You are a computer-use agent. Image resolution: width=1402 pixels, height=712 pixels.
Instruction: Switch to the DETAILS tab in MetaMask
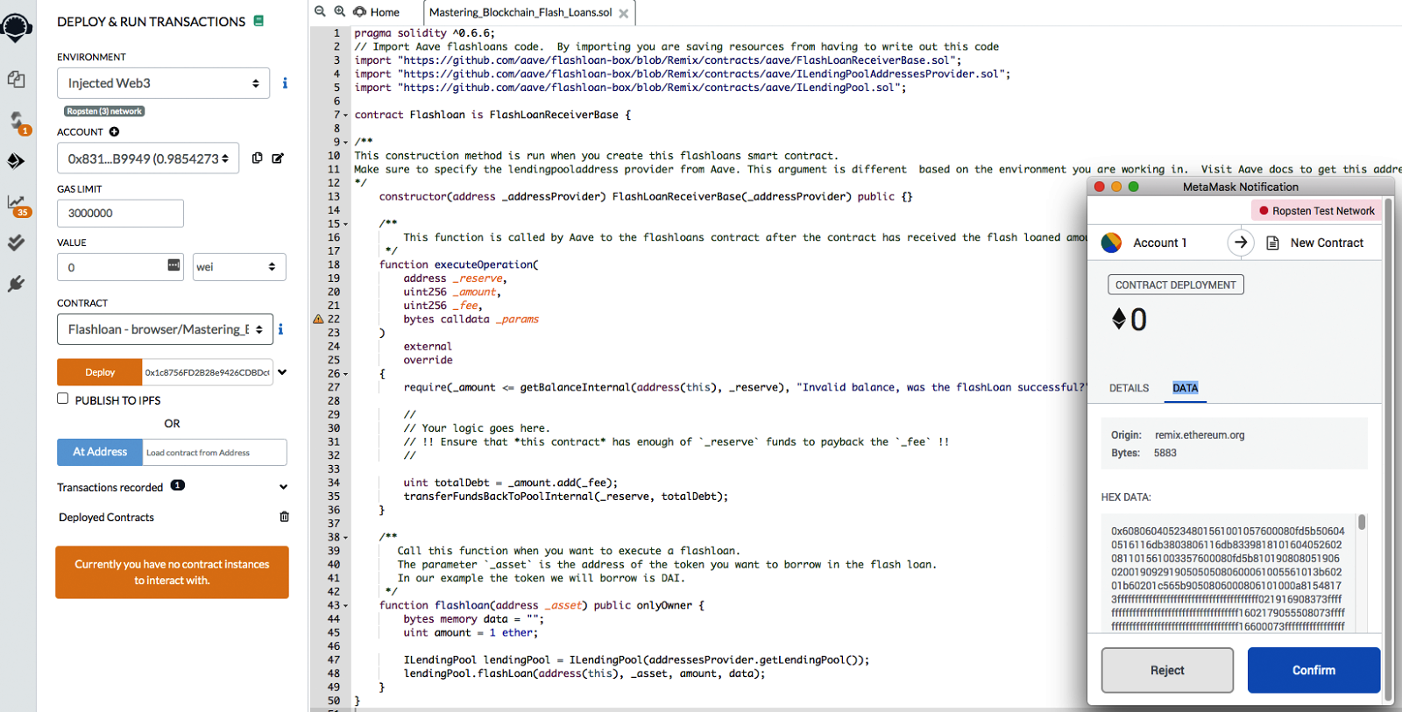coord(1129,388)
